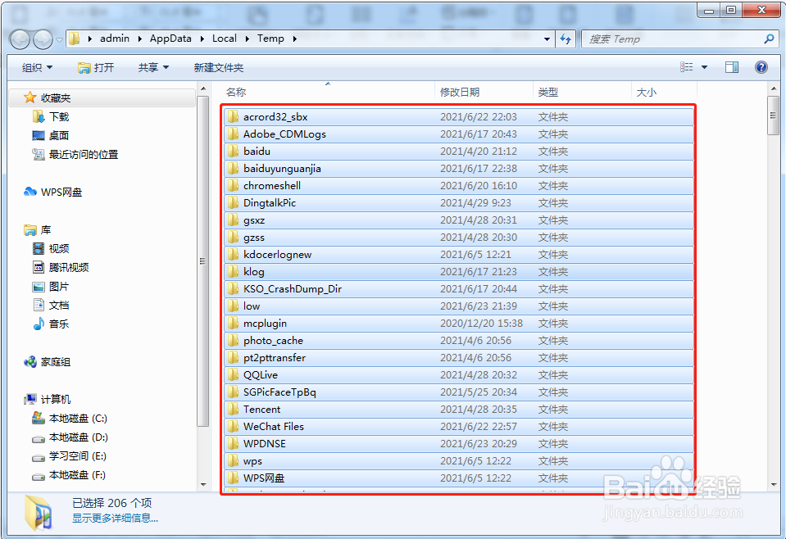Click the acrord32_sbx folder icon
This screenshot has height=539, width=786.
[x=233, y=116]
